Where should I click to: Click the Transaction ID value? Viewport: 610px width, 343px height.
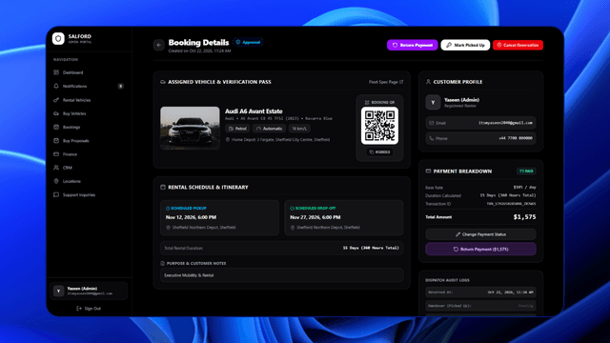[x=511, y=204]
